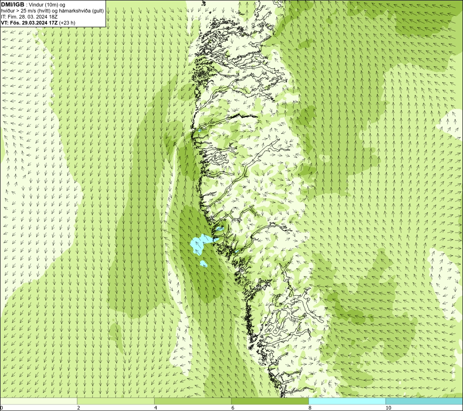Select the 8–10 m/s light cyan legend swatch
The height and width of the screenshot is (411, 463).
tap(347, 401)
